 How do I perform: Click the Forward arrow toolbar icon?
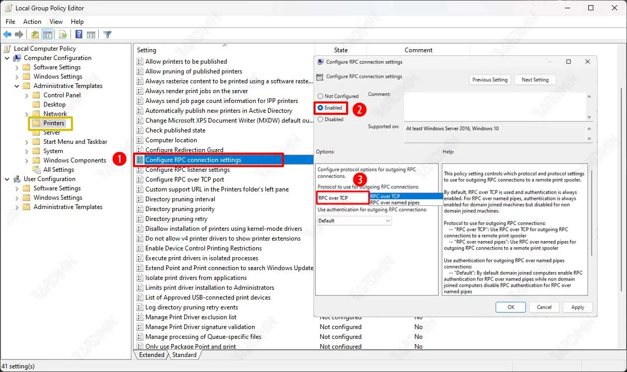(19, 35)
